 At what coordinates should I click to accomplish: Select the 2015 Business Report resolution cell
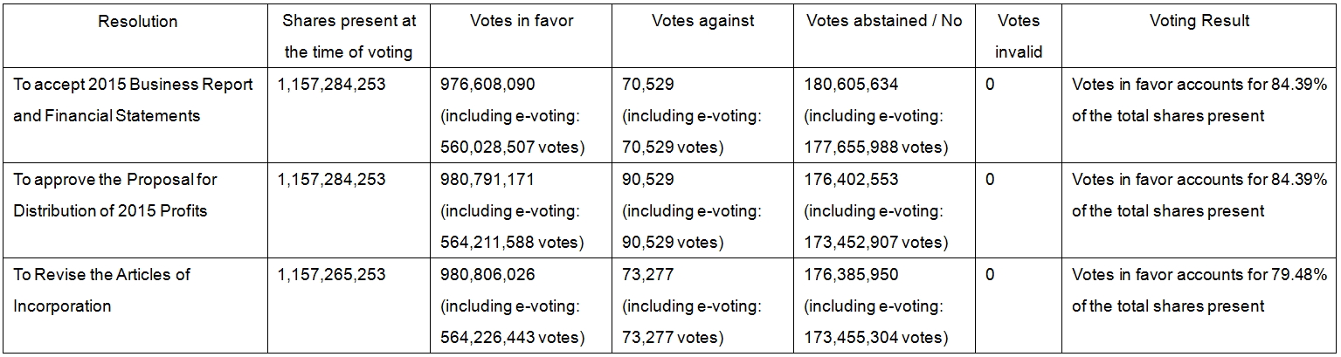pos(133,100)
